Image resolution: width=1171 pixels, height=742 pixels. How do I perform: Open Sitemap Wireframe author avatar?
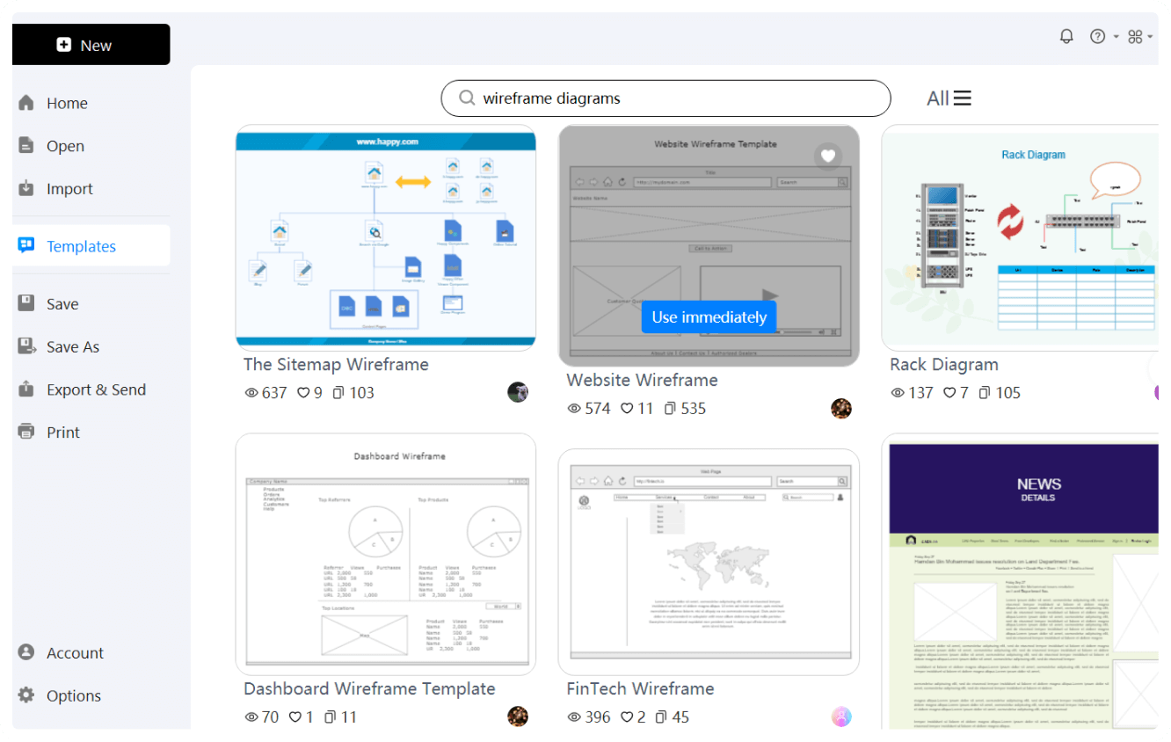click(x=518, y=392)
